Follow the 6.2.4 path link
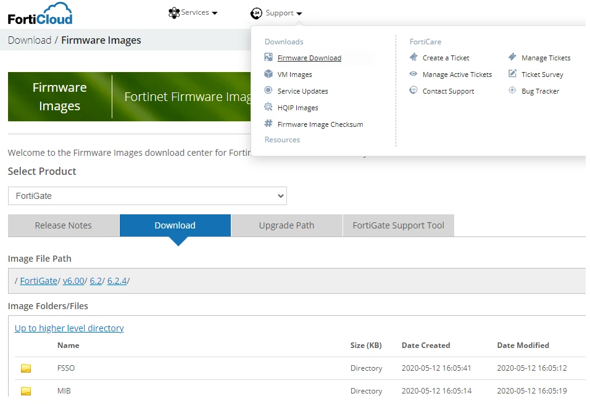 (x=117, y=281)
